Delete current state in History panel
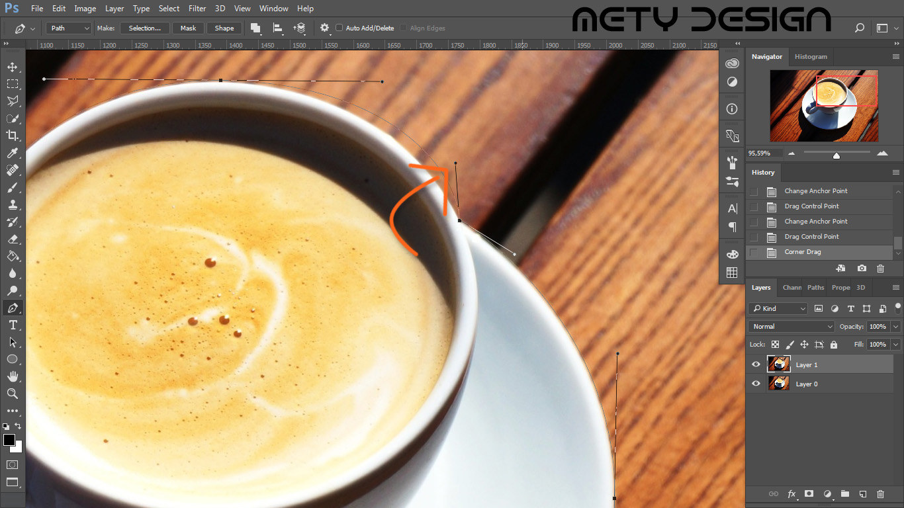904x508 pixels. [880, 269]
